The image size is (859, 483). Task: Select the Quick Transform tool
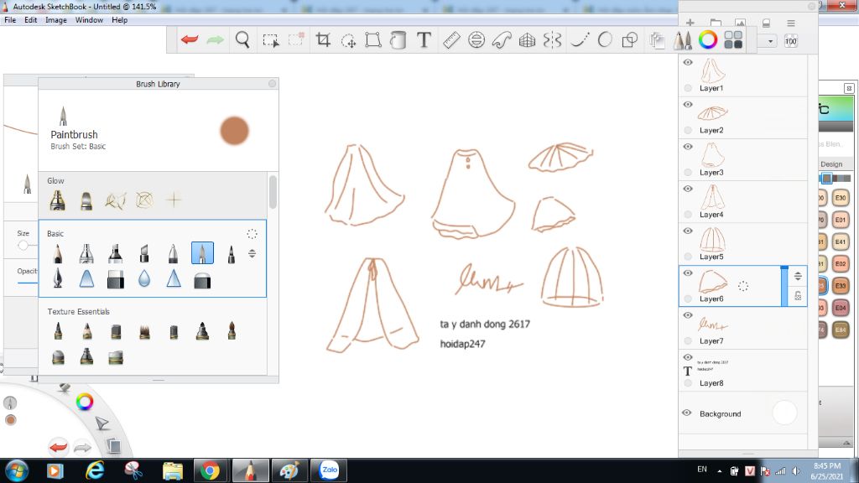[x=348, y=40]
